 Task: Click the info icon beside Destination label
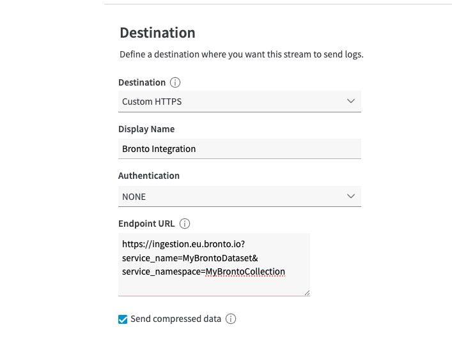tap(176, 82)
